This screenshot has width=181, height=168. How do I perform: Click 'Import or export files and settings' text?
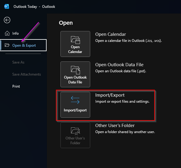pos(122,101)
